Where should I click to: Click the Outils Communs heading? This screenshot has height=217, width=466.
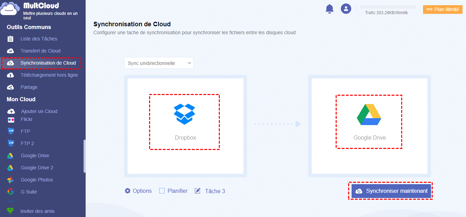[x=29, y=27]
